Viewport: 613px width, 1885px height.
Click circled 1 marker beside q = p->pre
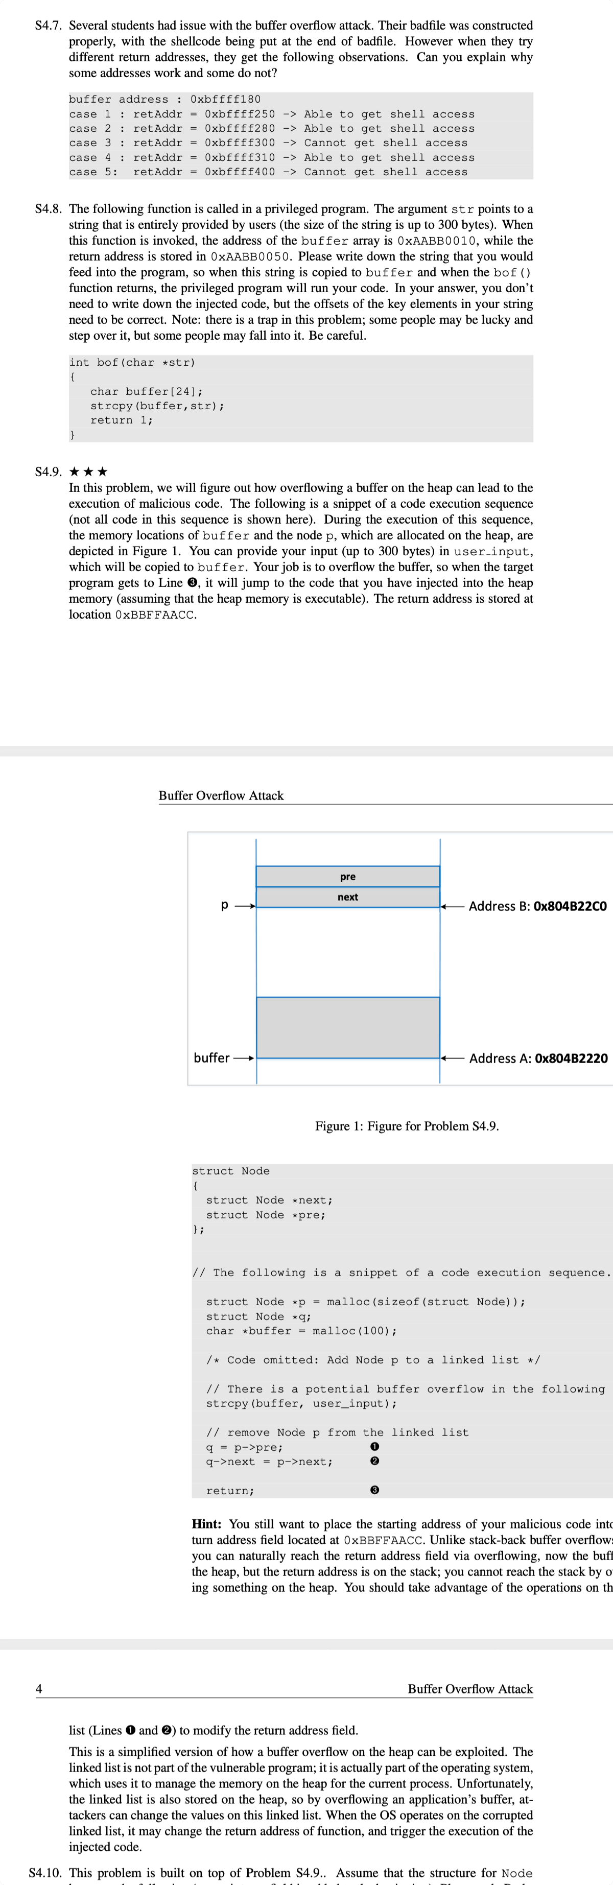tap(374, 1447)
